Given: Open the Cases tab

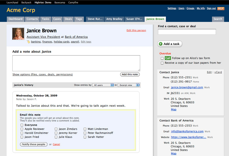Looking at the screenshot, I should coord(57,19).
